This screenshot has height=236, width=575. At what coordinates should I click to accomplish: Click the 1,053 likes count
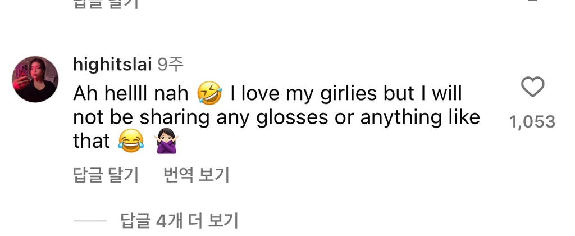point(532,121)
